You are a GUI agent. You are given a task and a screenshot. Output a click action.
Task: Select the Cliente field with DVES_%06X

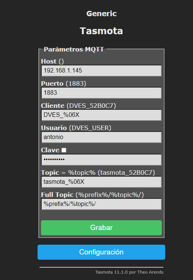[101, 115]
